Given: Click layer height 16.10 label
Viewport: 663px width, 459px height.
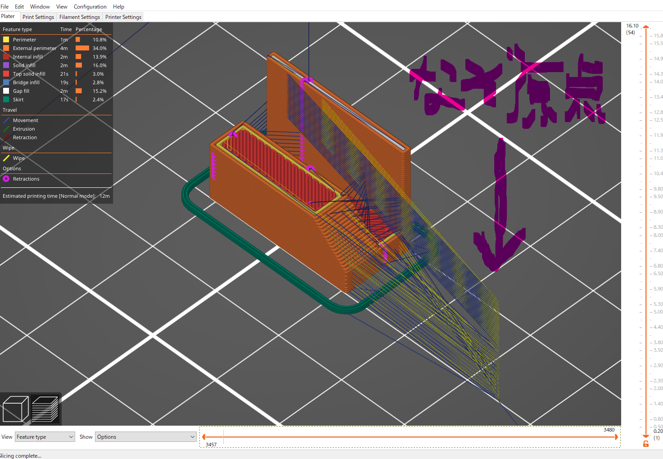Looking at the screenshot, I should click(x=632, y=26).
